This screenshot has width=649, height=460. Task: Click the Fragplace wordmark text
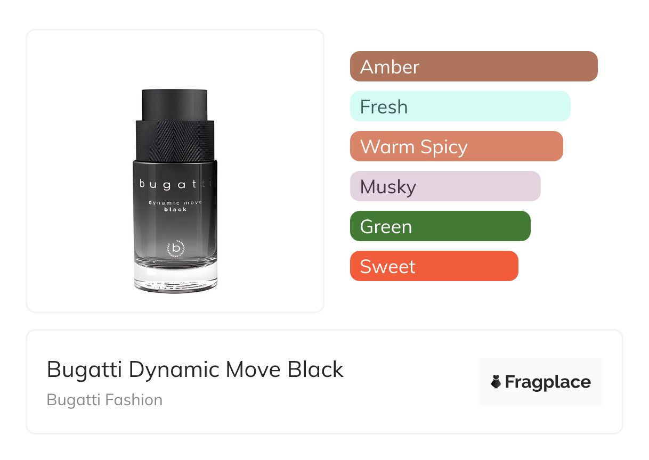pos(548,382)
